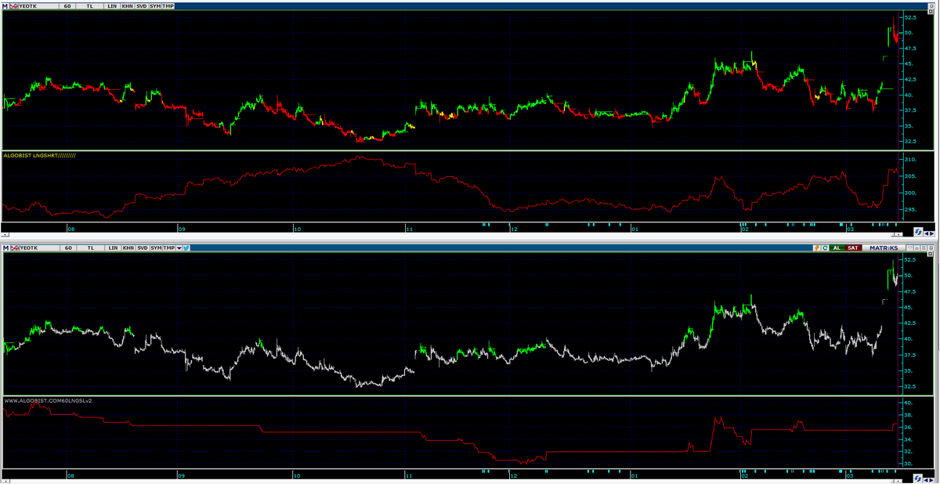Change the TL currency setting in top chart
Screen dimensions: 940x484
pyautogui.click(x=90, y=6)
